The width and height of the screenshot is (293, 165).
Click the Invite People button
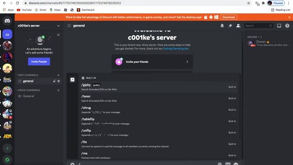click(39, 61)
